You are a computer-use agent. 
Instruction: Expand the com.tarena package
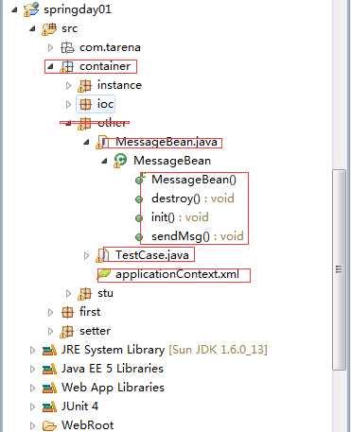pyautogui.click(x=50, y=47)
